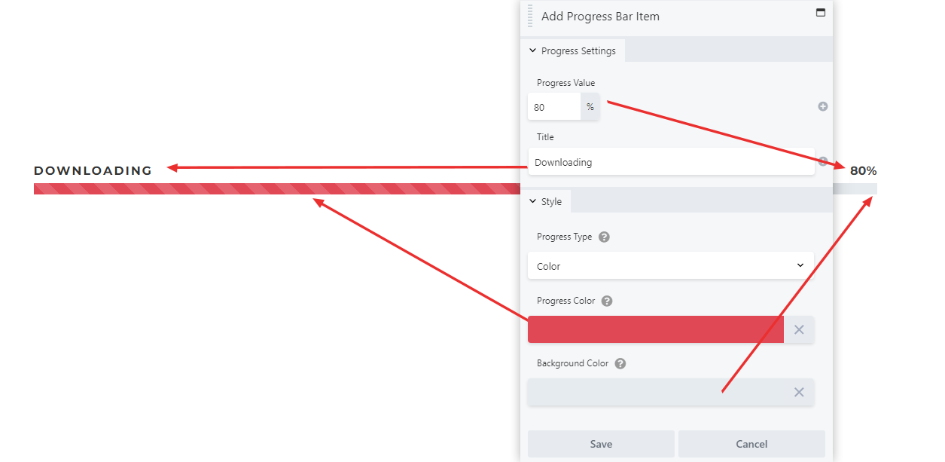This screenshot has width=945, height=462.
Task: Open the red Progress Color swatch
Action: (656, 329)
